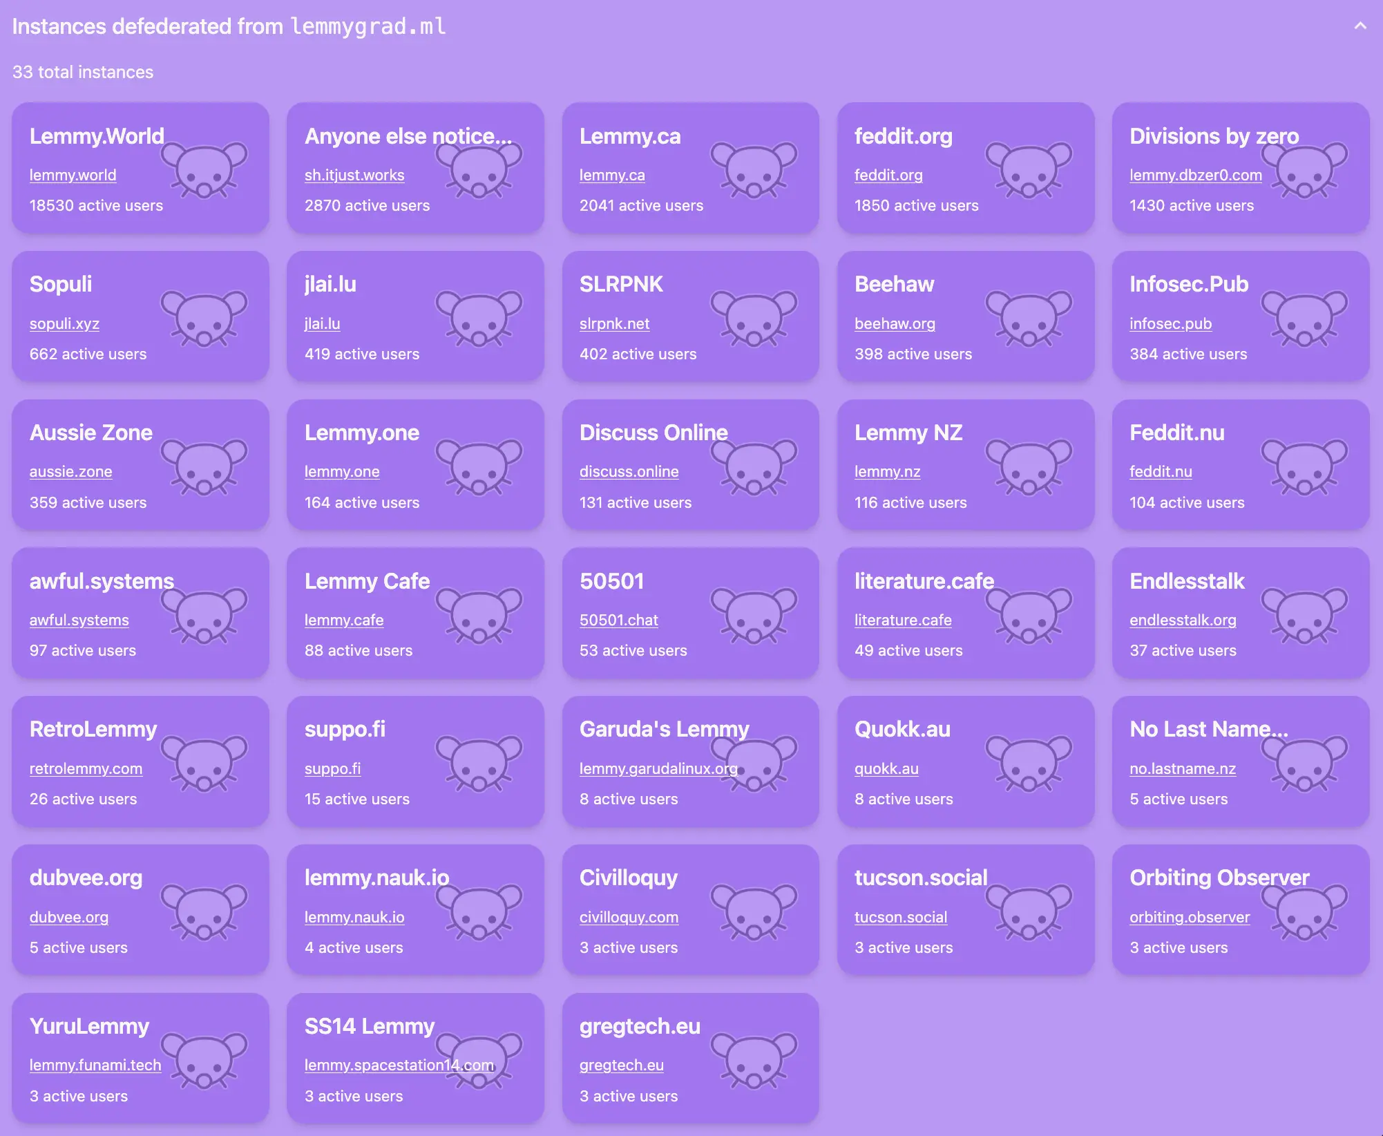Open the lemmy.nauk.io link
This screenshot has height=1136, width=1383.
coord(354,917)
